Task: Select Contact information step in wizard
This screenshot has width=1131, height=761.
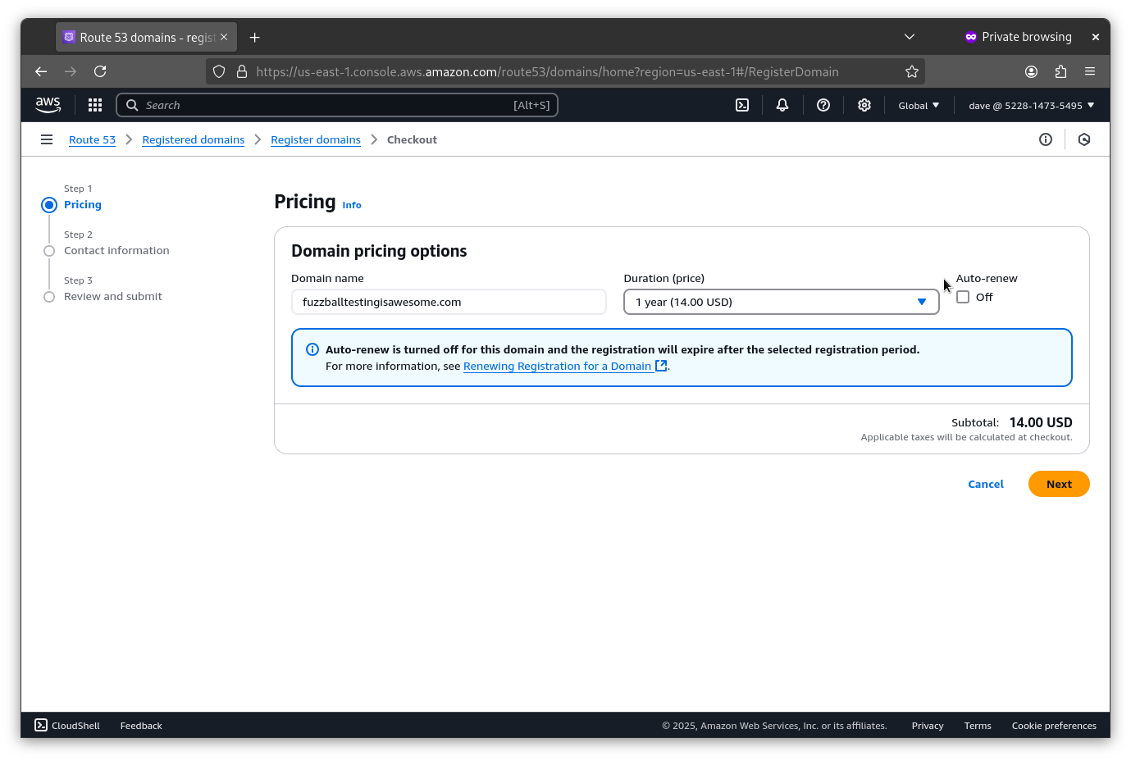Action: (116, 251)
